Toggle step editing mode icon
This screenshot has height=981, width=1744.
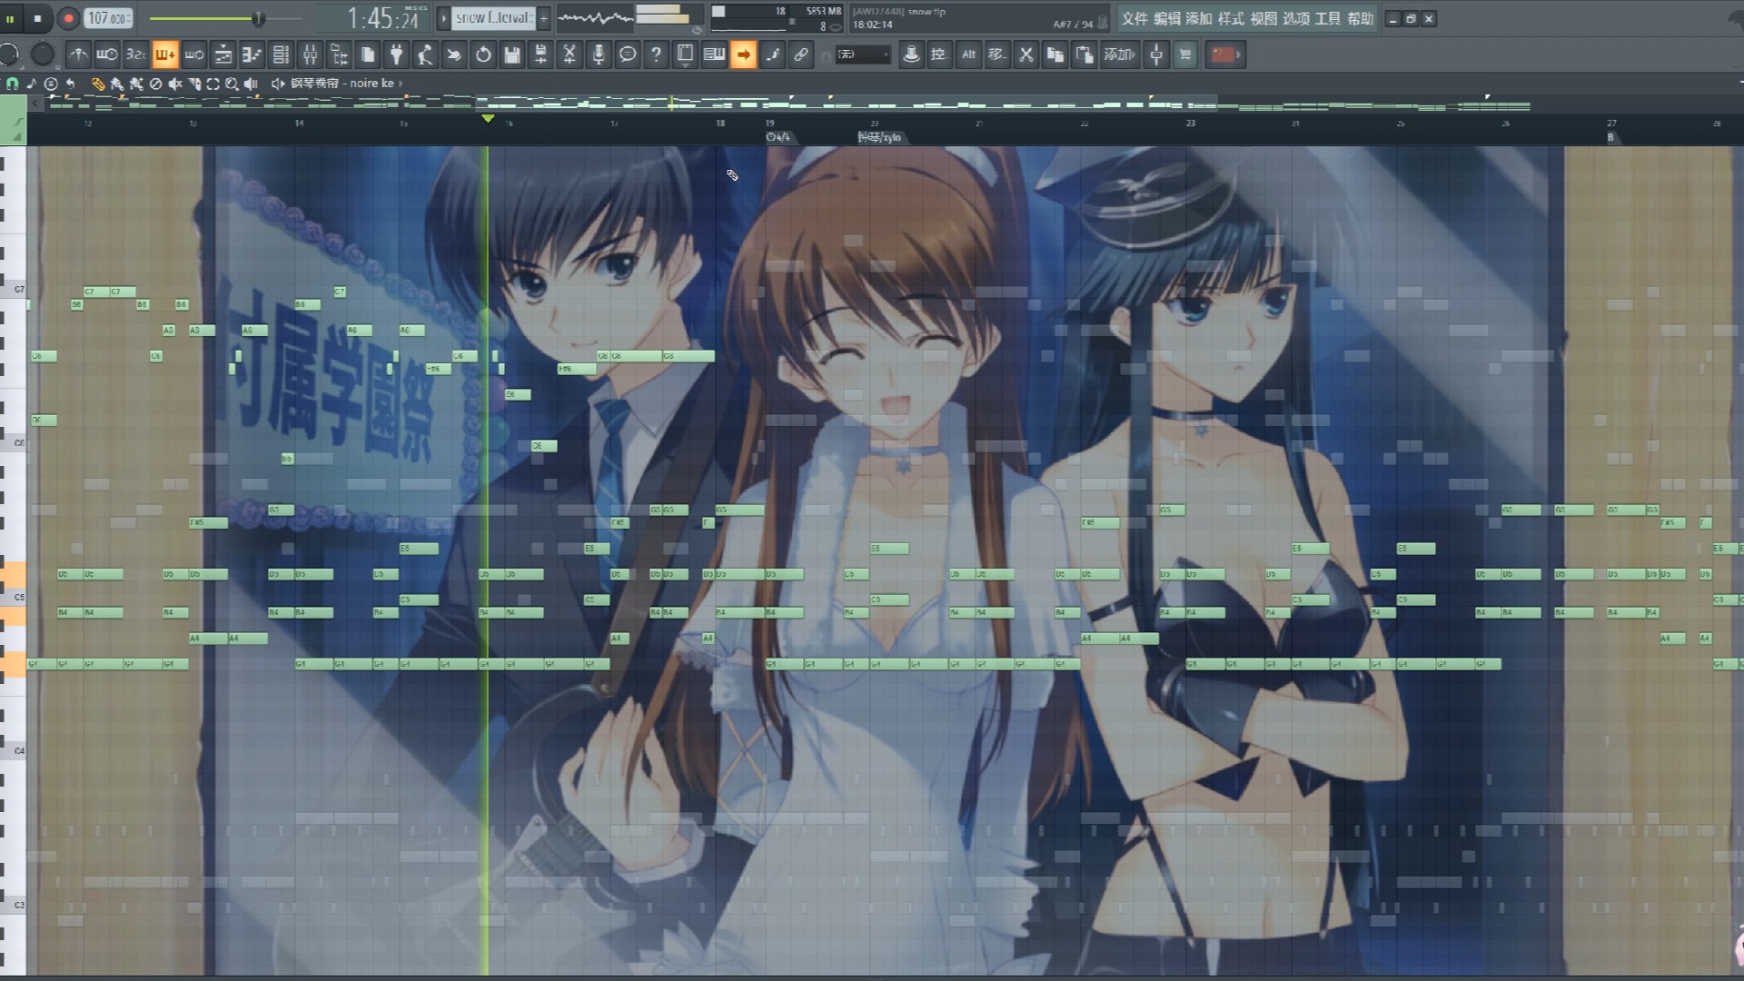pos(772,55)
